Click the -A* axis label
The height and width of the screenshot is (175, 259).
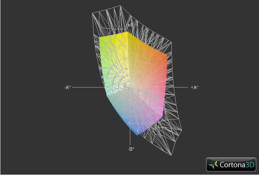click(x=67, y=87)
